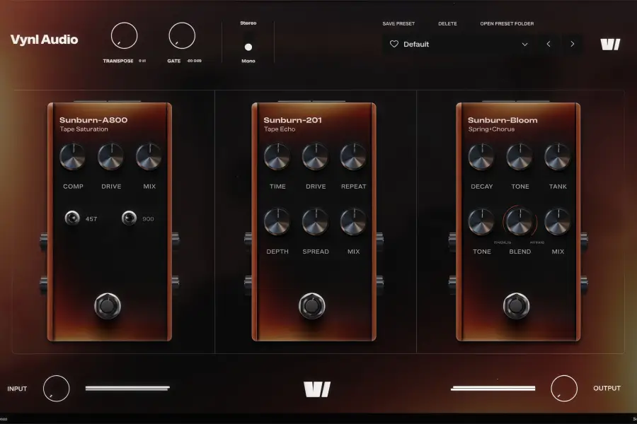The image size is (637, 424).
Task: Favorite the Default preset with heart icon
Action: click(394, 44)
